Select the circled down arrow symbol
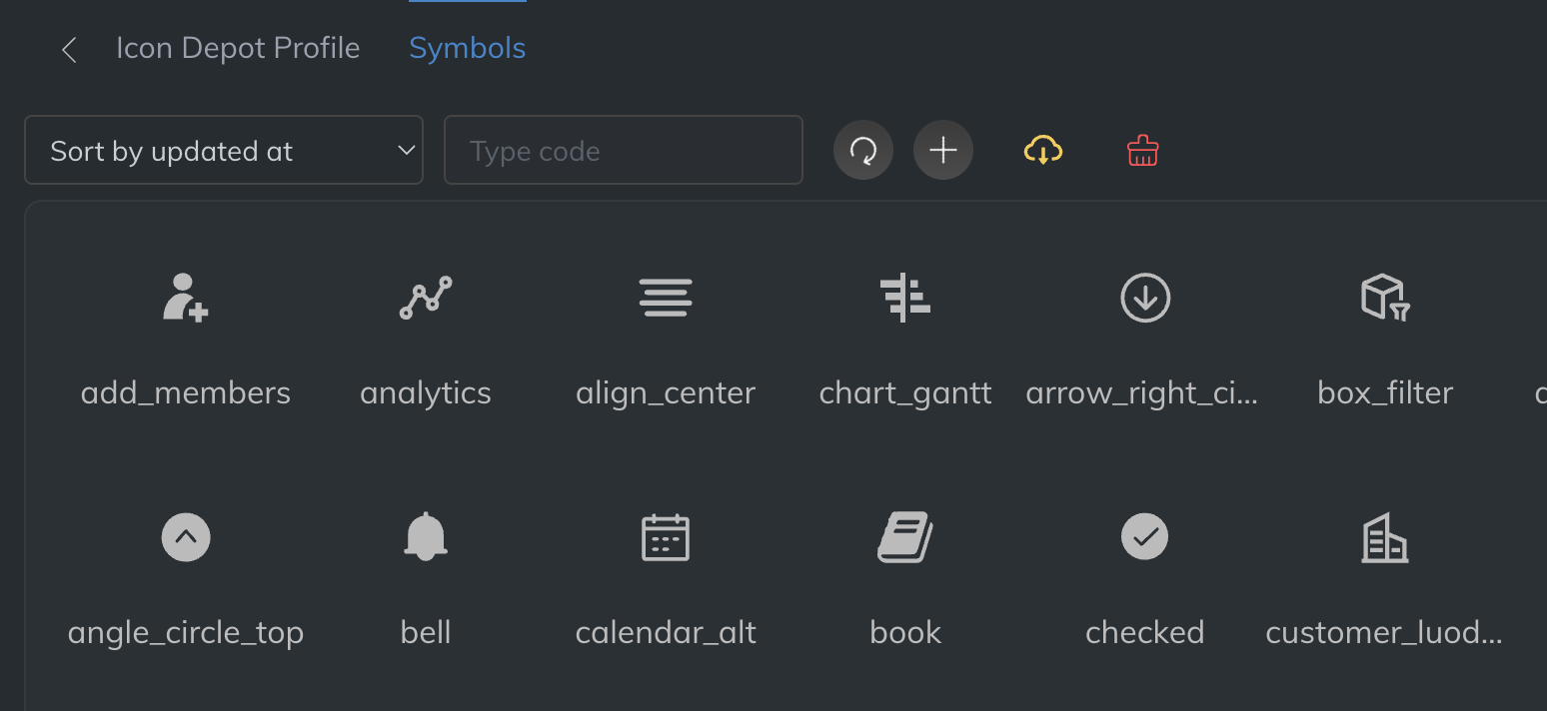 (x=1145, y=298)
